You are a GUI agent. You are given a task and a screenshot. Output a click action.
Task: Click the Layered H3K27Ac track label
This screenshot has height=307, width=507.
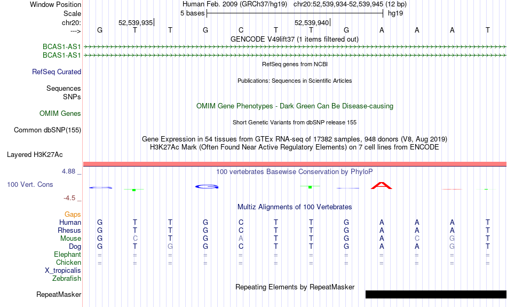[x=35, y=155]
